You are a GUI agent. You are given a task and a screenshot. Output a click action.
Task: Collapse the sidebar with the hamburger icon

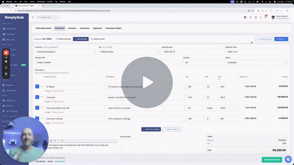click(x=33, y=17)
